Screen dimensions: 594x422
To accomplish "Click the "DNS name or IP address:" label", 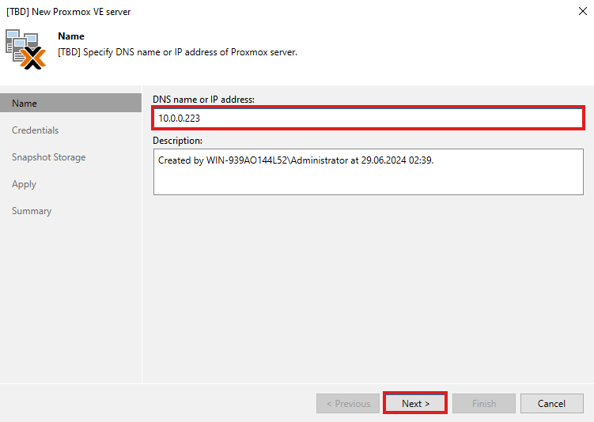I will pos(204,99).
